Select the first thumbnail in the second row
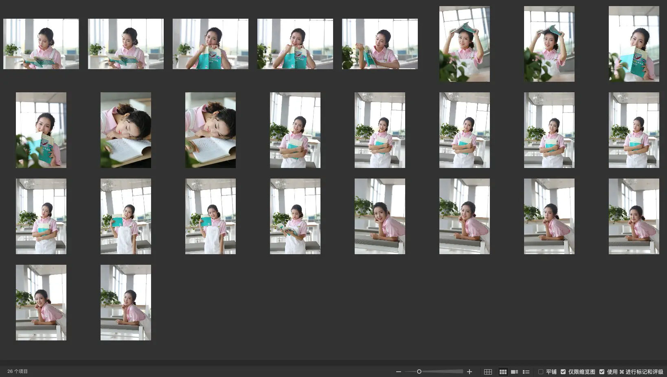The image size is (667, 377). pyautogui.click(x=41, y=130)
